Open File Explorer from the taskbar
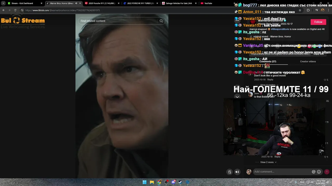Viewport: 332px width, 186px height. (x=152, y=182)
